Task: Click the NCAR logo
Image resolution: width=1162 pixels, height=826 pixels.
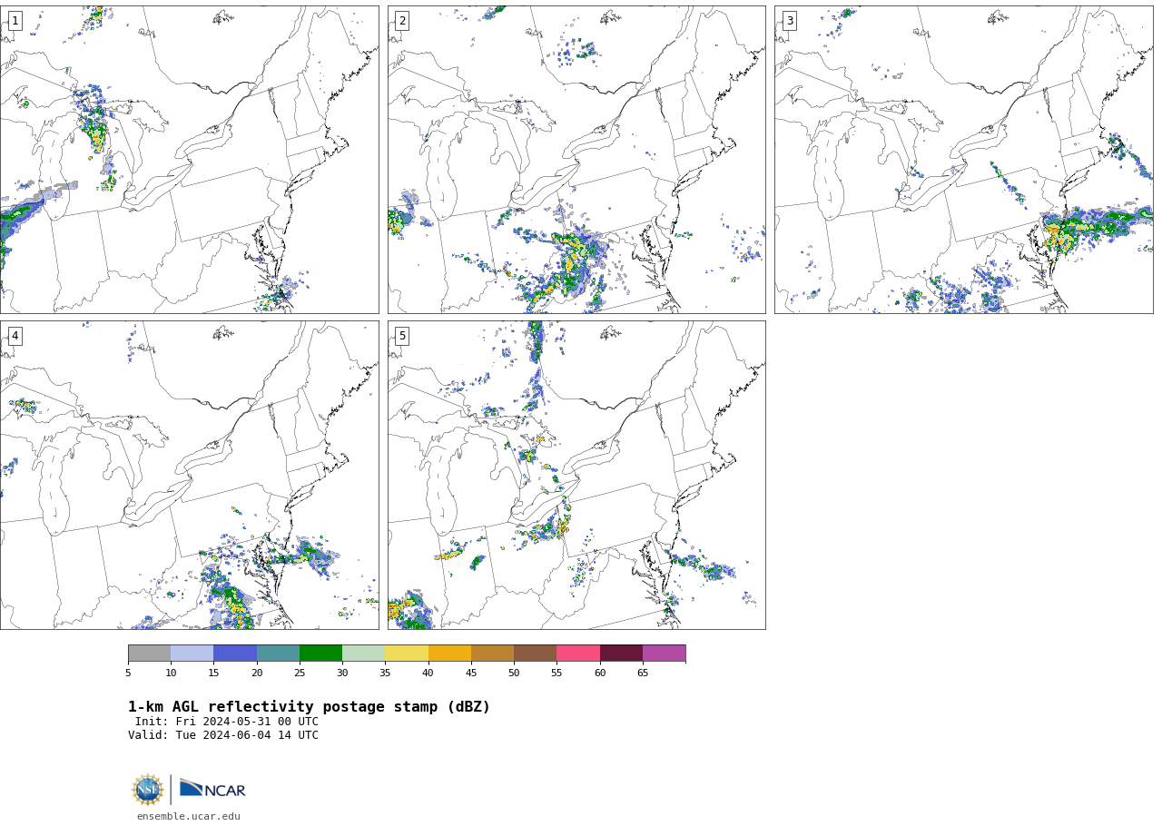Action: [x=212, y=789]
